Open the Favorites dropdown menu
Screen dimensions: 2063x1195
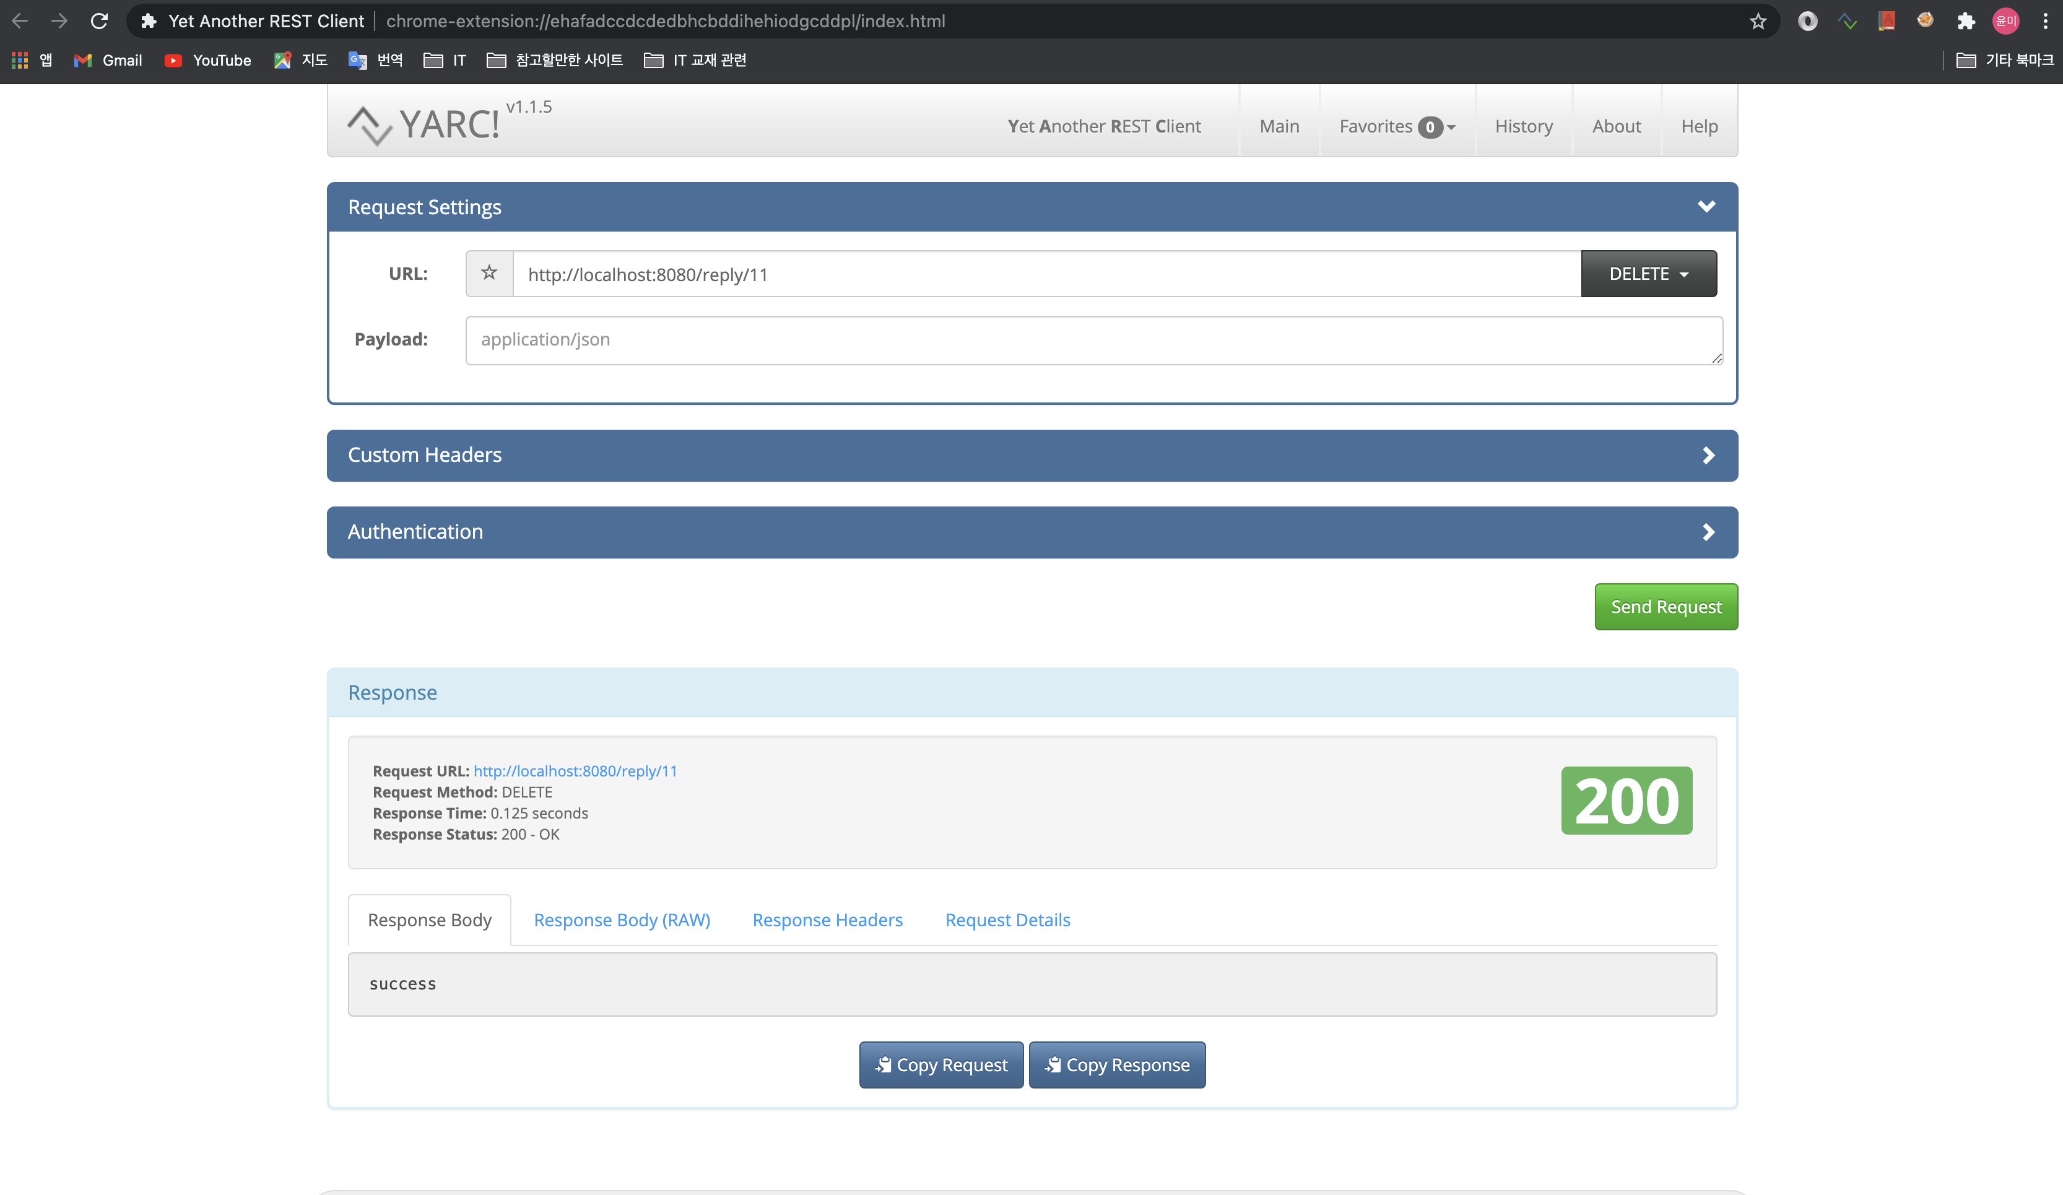pos(1397,126)
